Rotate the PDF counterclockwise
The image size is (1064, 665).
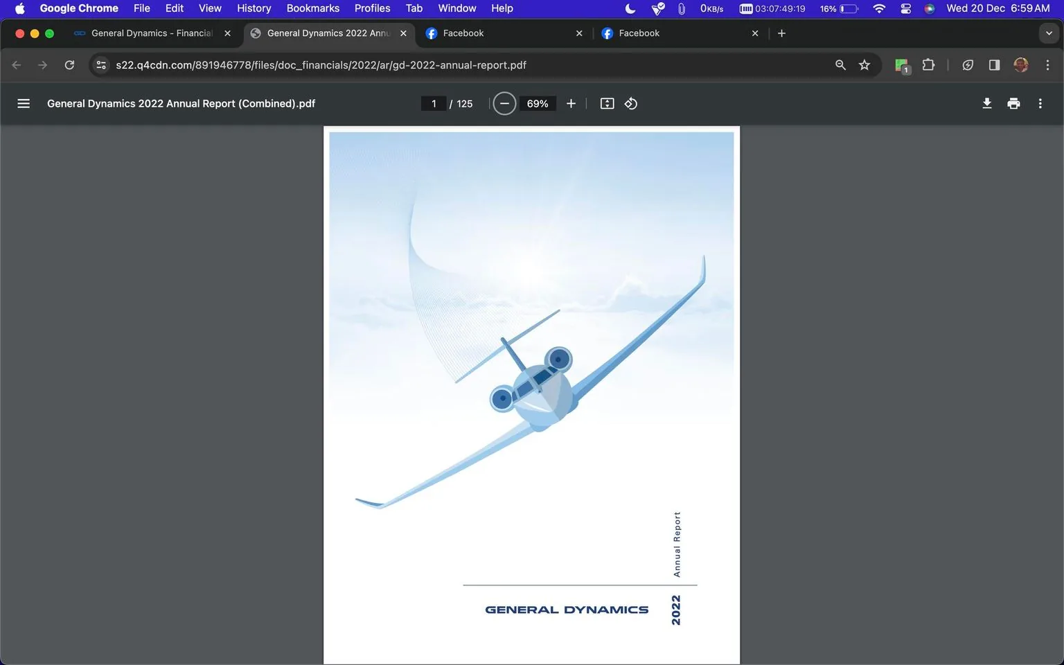point(630,103)
